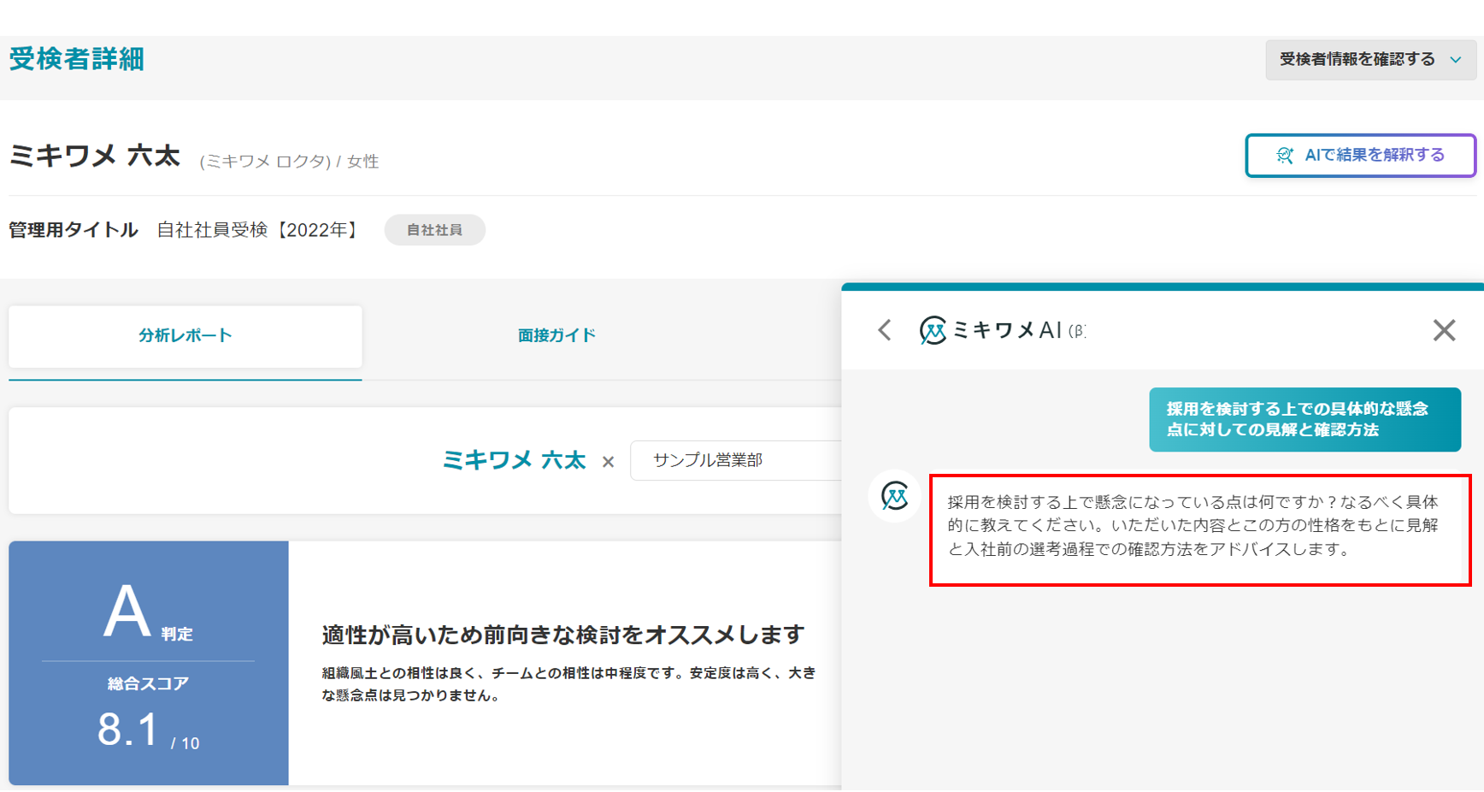Image resolution: width=1484 pixels, height=792 pixels.
Task: Open the 受検者情報を確認する dropdown
Action: [x=1357, y=60]
